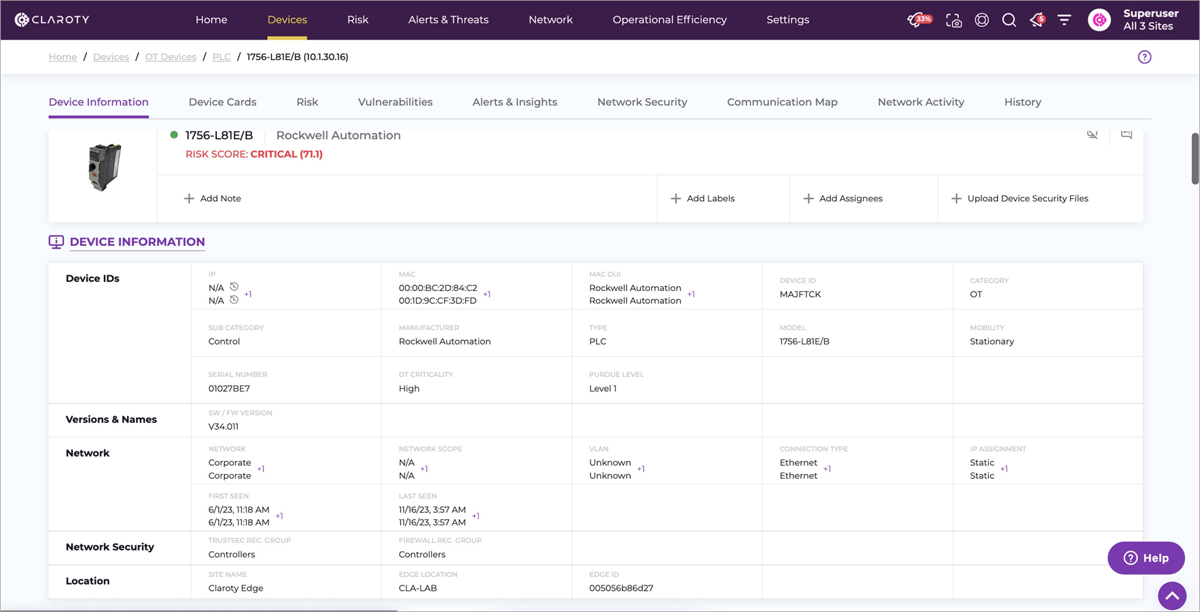
Task: Expand the +1 next to MAC addresses
Action: point(487,294)
